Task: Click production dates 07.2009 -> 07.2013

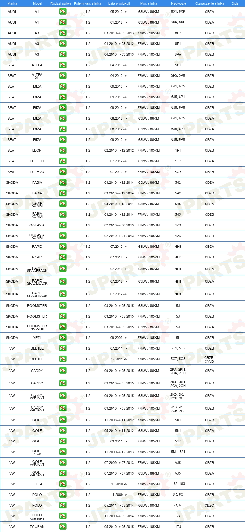Action: (119, 463)
